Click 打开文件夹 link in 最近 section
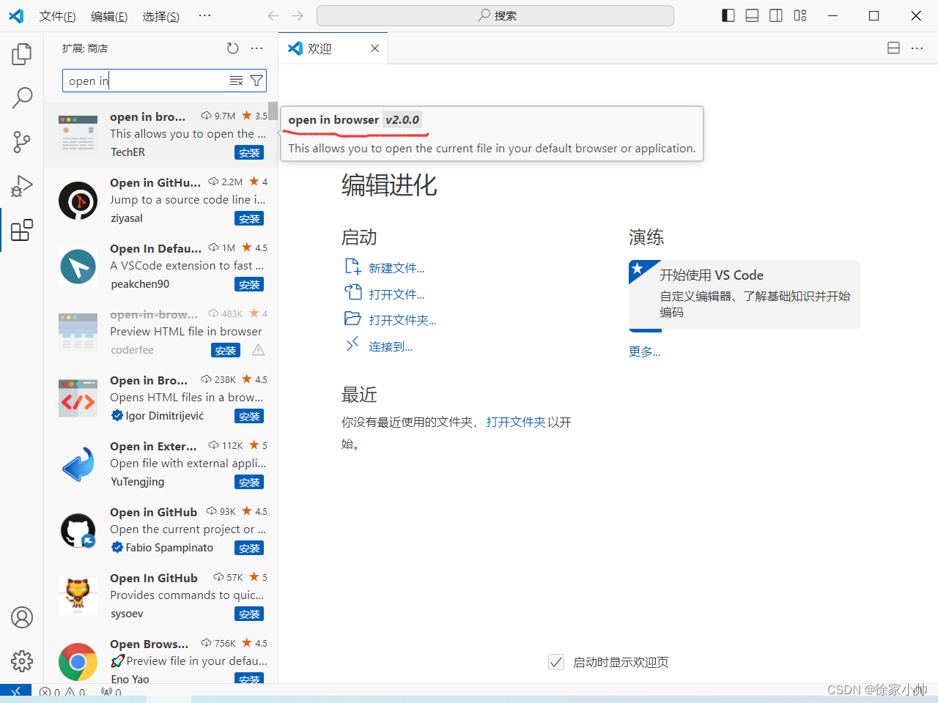Viewport: 938px width, 703px height. point(516,422)
